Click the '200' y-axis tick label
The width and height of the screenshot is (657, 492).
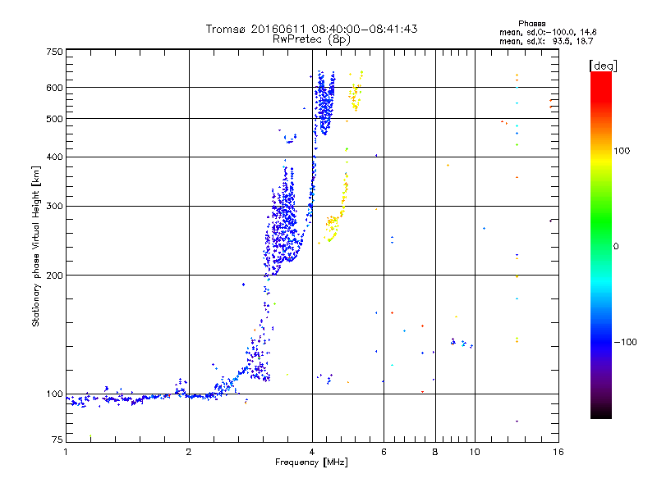54,276
